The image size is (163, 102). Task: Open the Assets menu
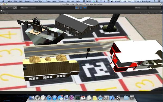click(28, 1)
